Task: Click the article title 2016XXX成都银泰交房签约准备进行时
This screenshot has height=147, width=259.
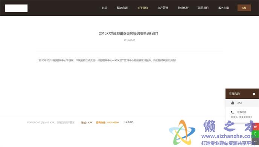Action: (x=128, y=34)
